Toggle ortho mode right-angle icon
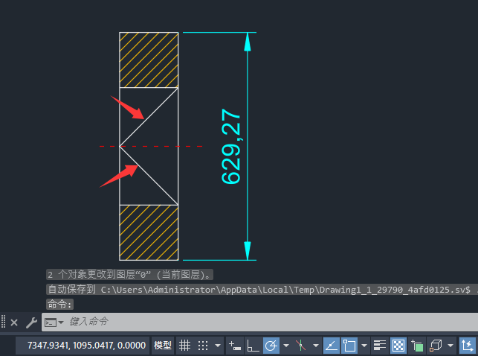The height and width of the screenshot is (356, 478). [x=253, y=346]
